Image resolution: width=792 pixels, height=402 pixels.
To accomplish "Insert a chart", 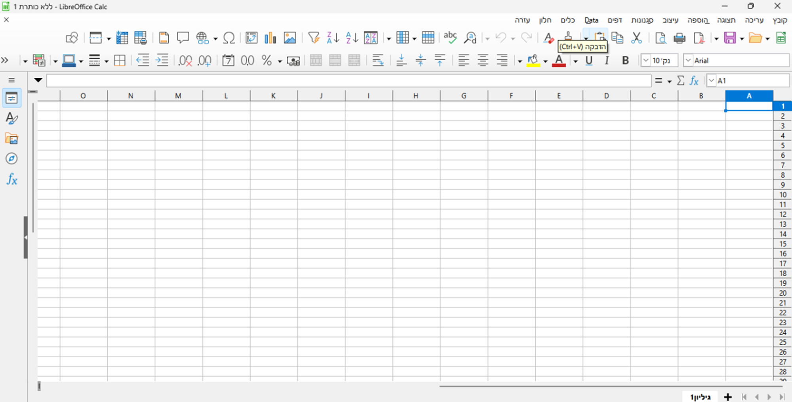I will coord(270,38).
